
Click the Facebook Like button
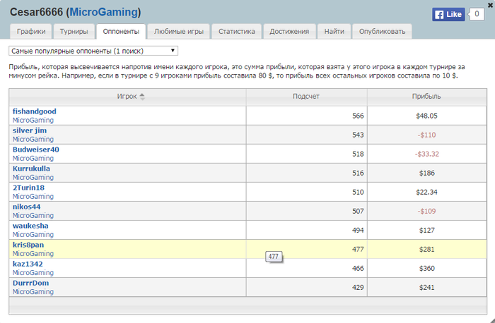448,14
